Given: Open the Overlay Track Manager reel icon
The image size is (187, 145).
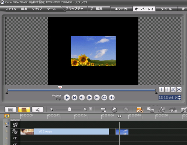Looking at the screenshot, I should pos(162,110).
